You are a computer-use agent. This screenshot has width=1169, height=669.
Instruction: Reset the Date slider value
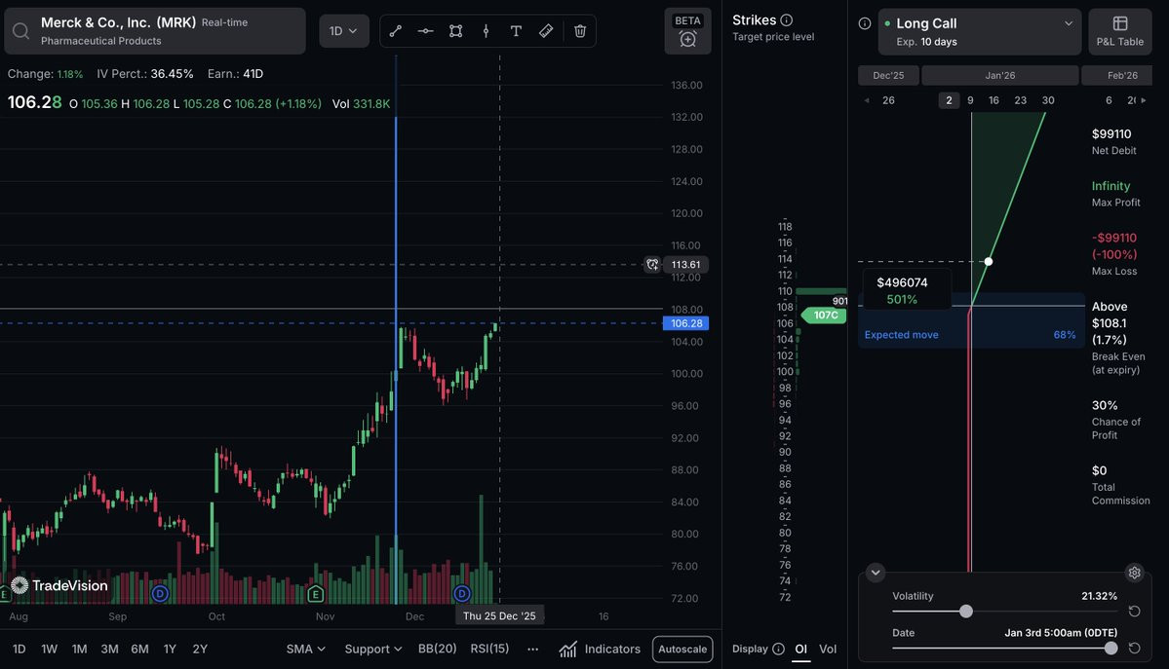tap(1134, 649)
